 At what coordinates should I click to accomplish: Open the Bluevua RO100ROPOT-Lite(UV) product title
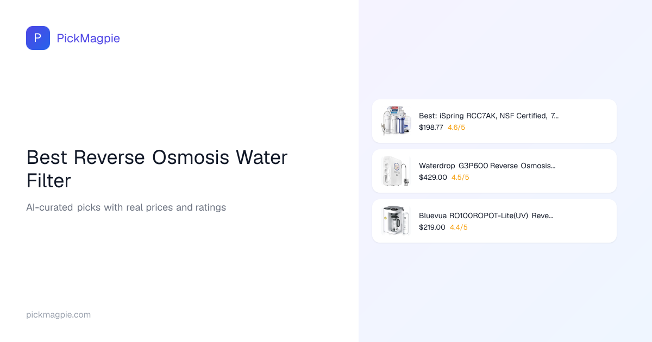pos(486,216)
